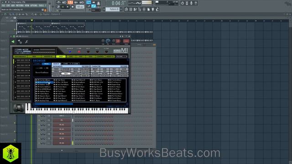Screen dimensions: 292x164
Task: Click the wrench icon in plugin wrapper
Action: pyautogui.click(x=26, y=42)
